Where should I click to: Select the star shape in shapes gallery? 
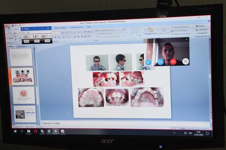point(140,35)
